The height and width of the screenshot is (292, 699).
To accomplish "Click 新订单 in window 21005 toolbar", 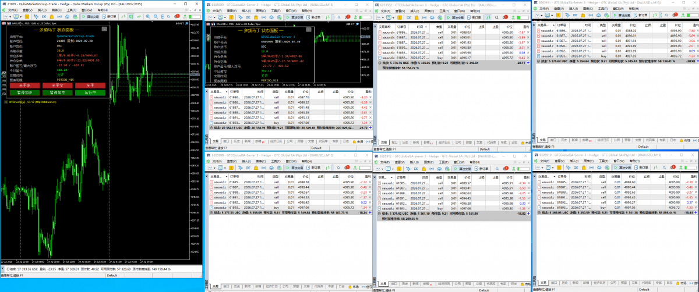I will click(x=109, y=16).
